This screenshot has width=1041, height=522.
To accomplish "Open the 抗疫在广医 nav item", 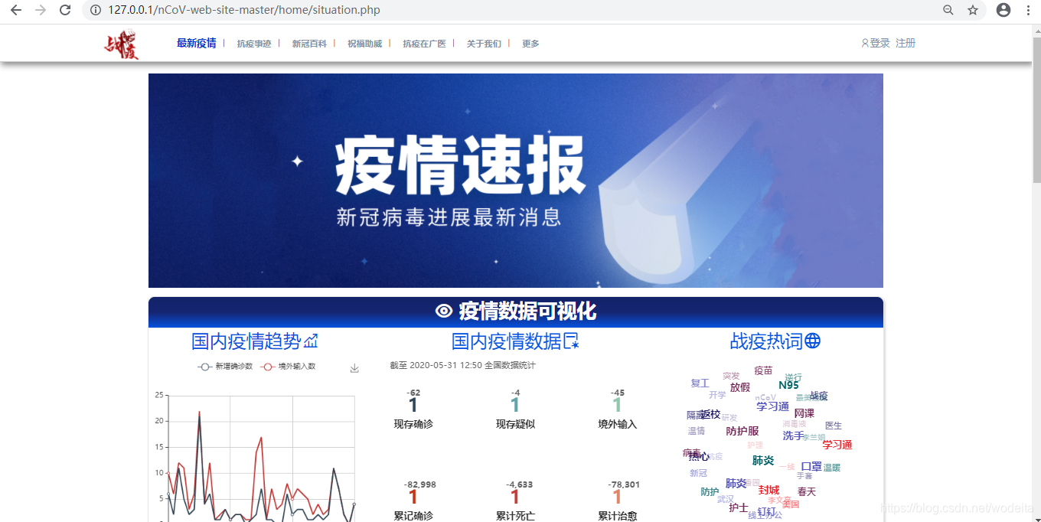I will coord(424,44).
